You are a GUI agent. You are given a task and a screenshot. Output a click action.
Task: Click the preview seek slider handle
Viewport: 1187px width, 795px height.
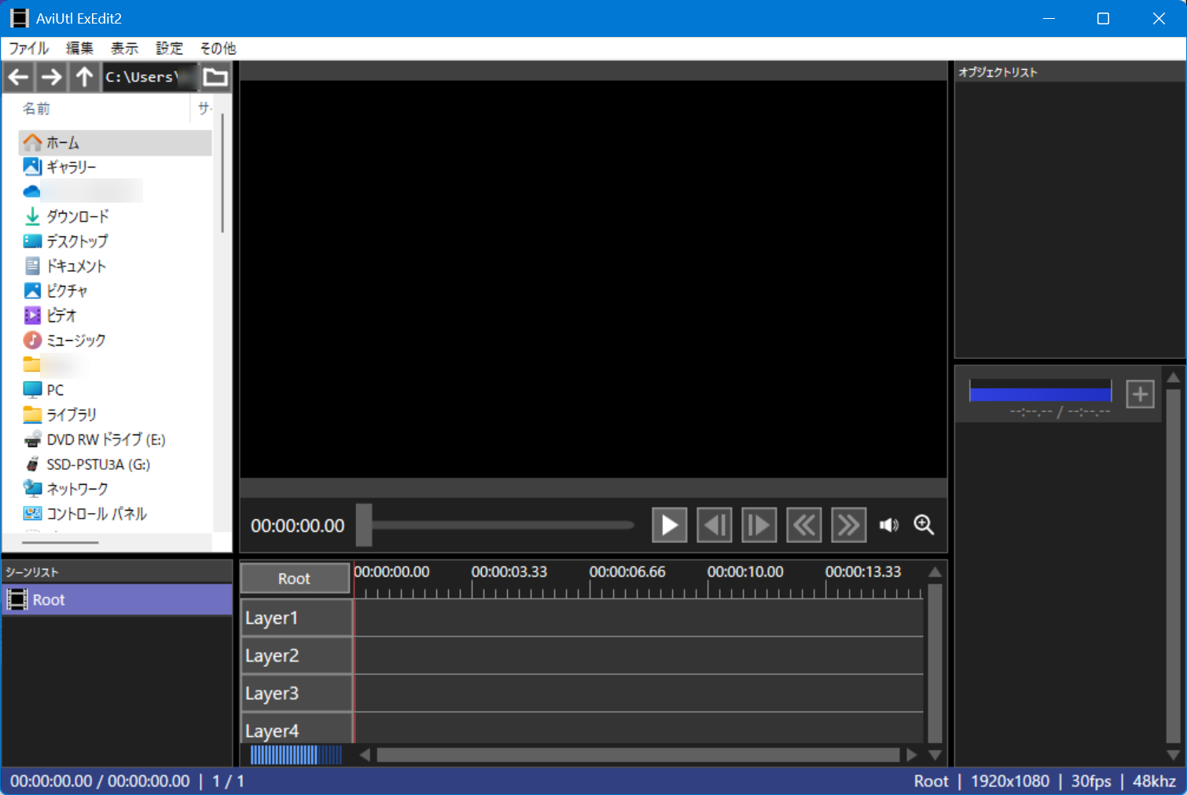coord(364,525)
